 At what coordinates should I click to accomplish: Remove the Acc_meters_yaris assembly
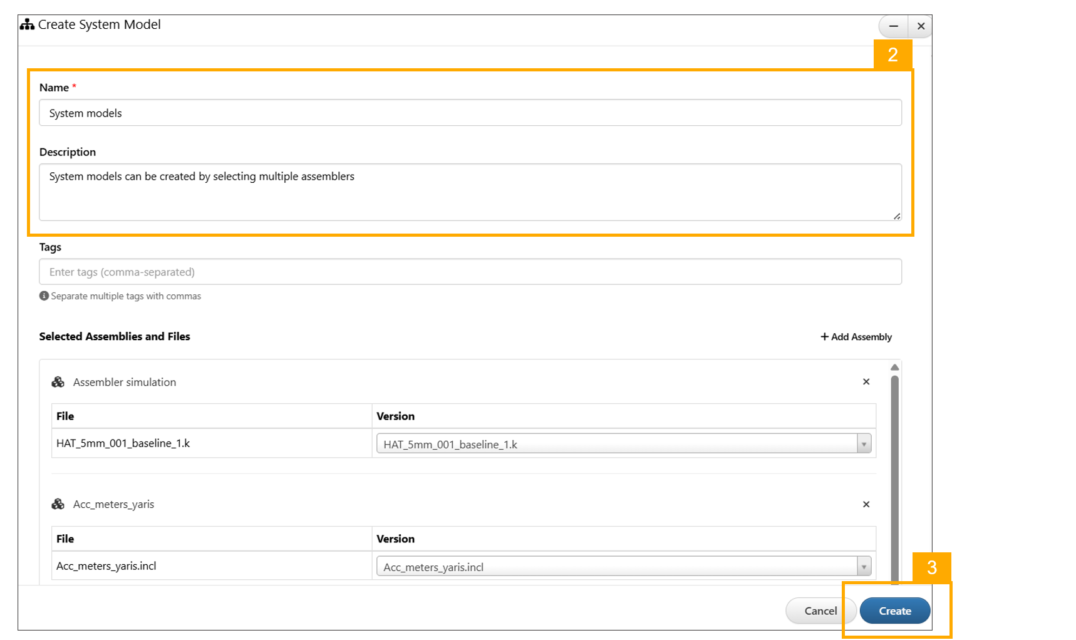[866, 504]
